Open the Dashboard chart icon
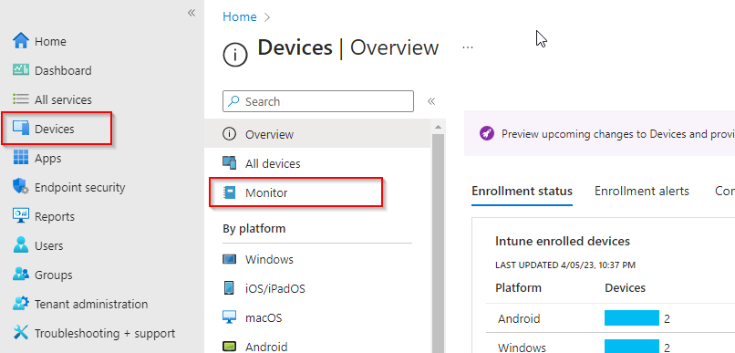Image resolution: width=735 pixels, height=353 pixels. click(21, 70)
